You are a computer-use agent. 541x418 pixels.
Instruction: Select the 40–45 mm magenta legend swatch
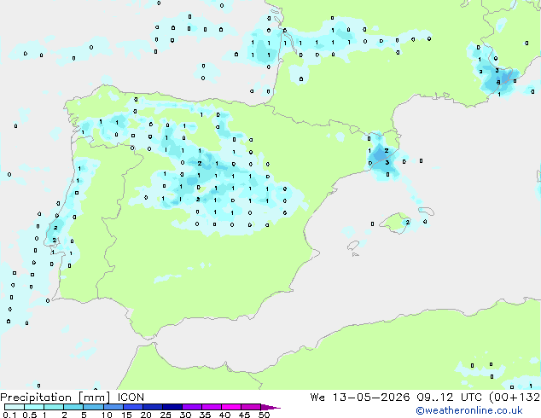[231, 407]
